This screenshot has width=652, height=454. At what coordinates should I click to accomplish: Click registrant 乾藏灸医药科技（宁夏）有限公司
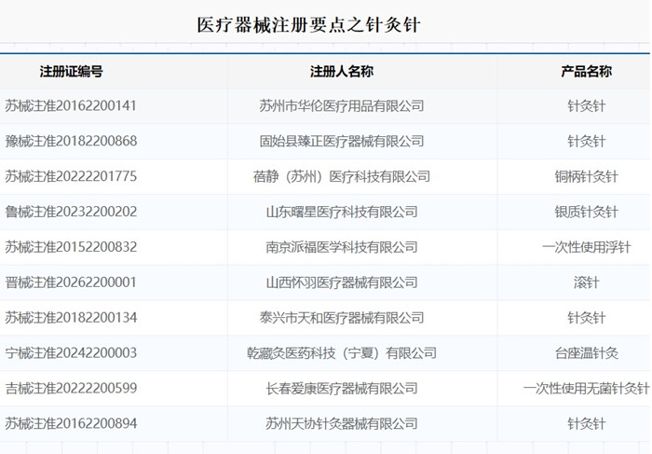[x=342, y=353]
